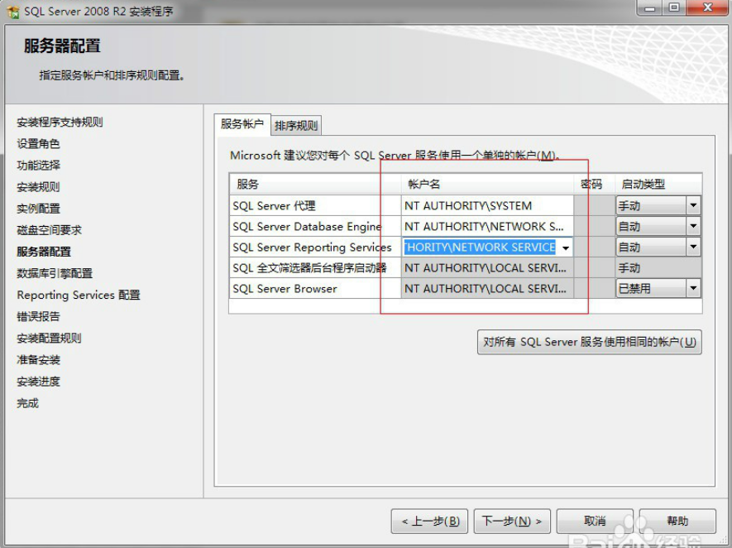The image size is (732, 548).
Task: Click the SQL 全文筛选器后台程序启动器 service cell
Action: (x=315, y=267)
